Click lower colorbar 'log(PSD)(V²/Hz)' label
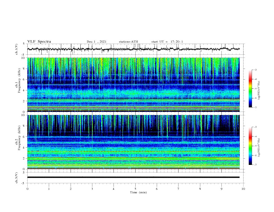The image size is (274, 212). tap(259, 147)
